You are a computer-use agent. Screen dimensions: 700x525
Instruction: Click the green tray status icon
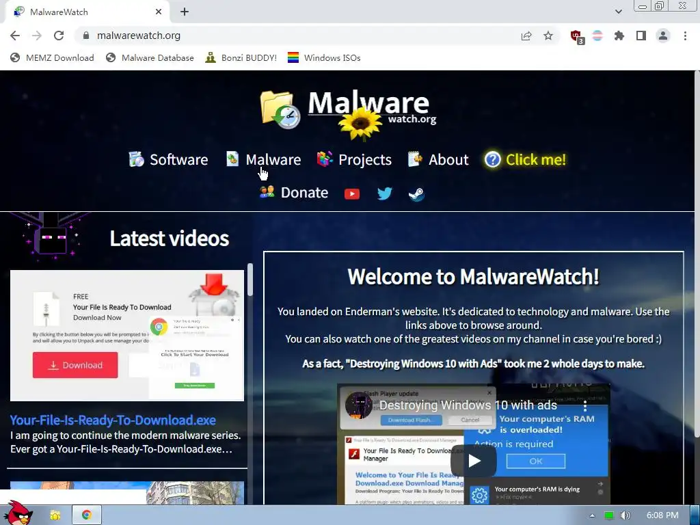[608, 515]
